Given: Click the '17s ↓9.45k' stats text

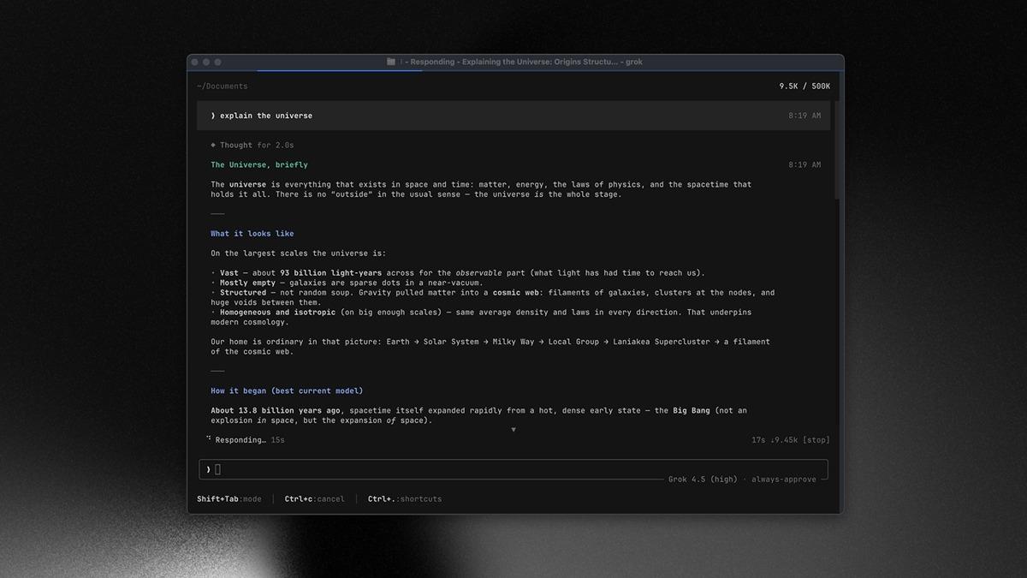Looking at the screenshot, I should pyautogui.click(x=774, y=440).
